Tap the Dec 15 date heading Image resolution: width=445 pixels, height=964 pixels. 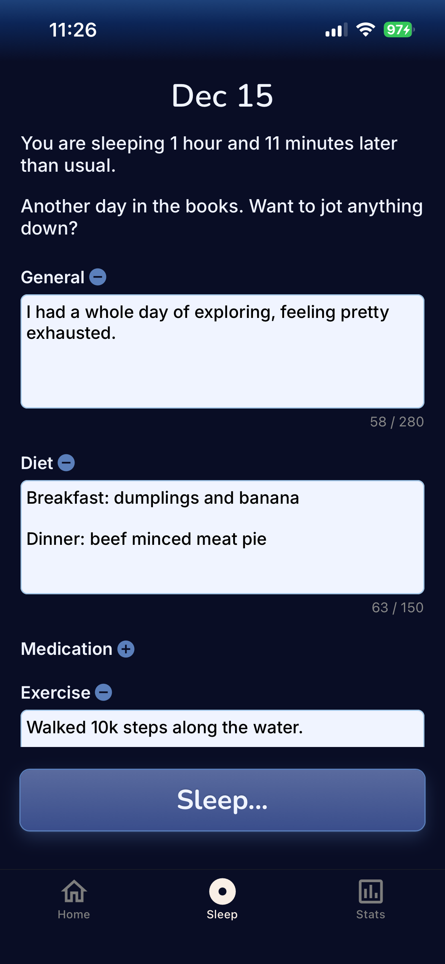tap(222, 96)
